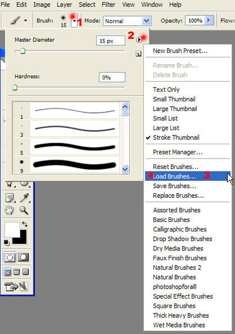
Task: Open the File menu
Action: click(5, 5)
